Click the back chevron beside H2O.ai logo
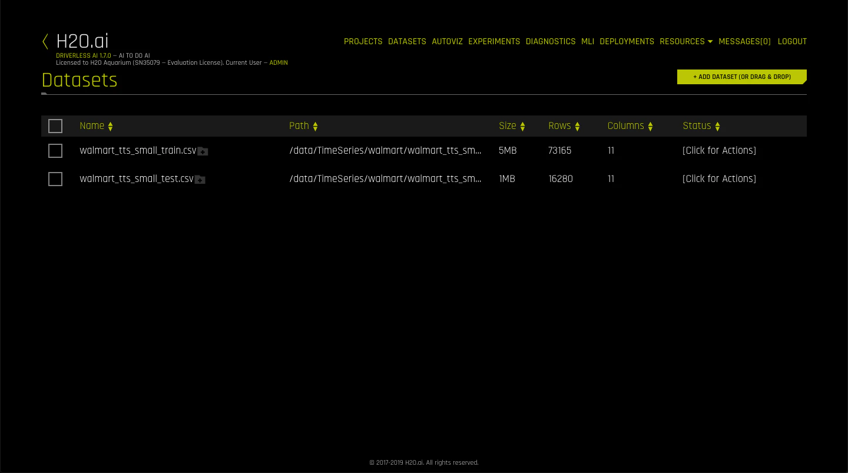Screen dimensions: 848x473 [x=45, y=41]
